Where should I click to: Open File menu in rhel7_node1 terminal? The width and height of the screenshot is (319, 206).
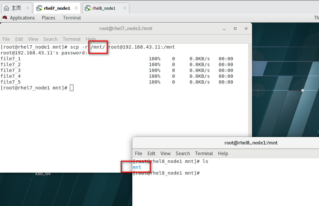tap(6, 39)
